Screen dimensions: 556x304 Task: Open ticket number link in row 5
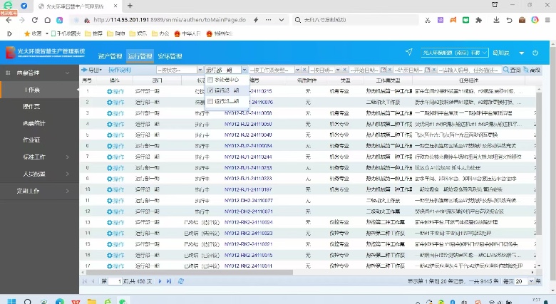click(x=247, y=134)
